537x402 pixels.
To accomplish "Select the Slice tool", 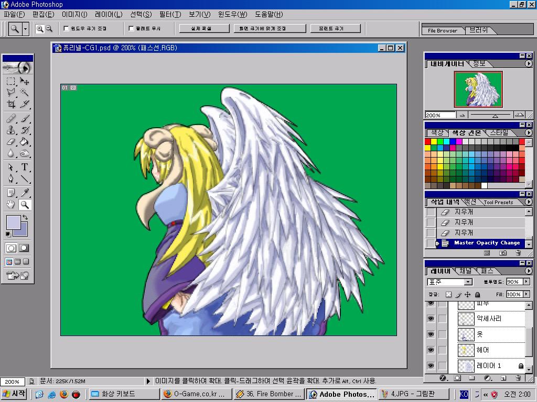I will point(24,104).
